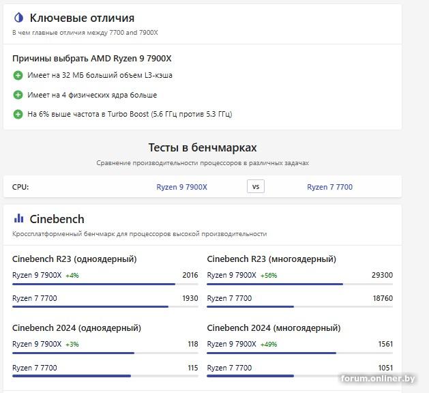429x393 pixels.
Task: Open the Ryzen 7 7700 CPU link
Action: pos(329,187)
